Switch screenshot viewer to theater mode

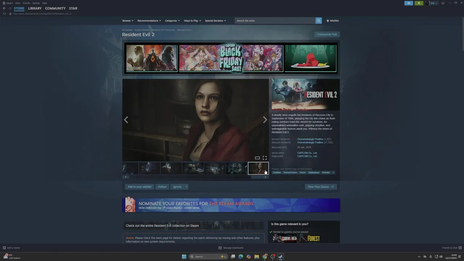tap(257, 158)
